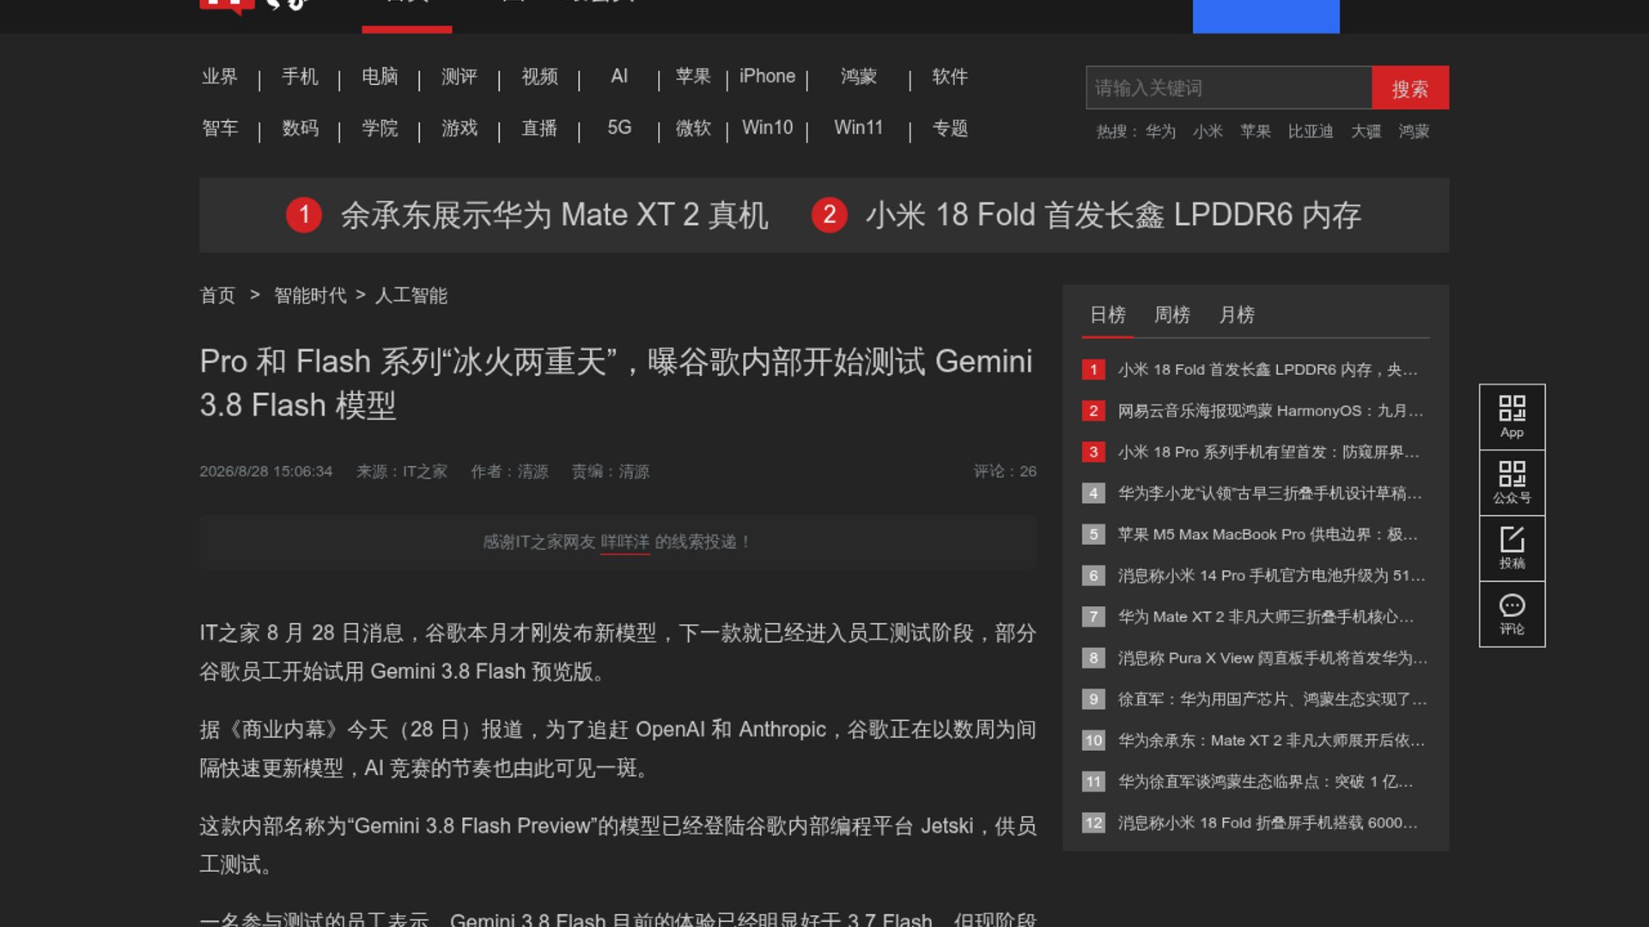Click contributor name 咩咩洋
The width and height of the screenshot is (1649, 927).
(x=624, y=542)
